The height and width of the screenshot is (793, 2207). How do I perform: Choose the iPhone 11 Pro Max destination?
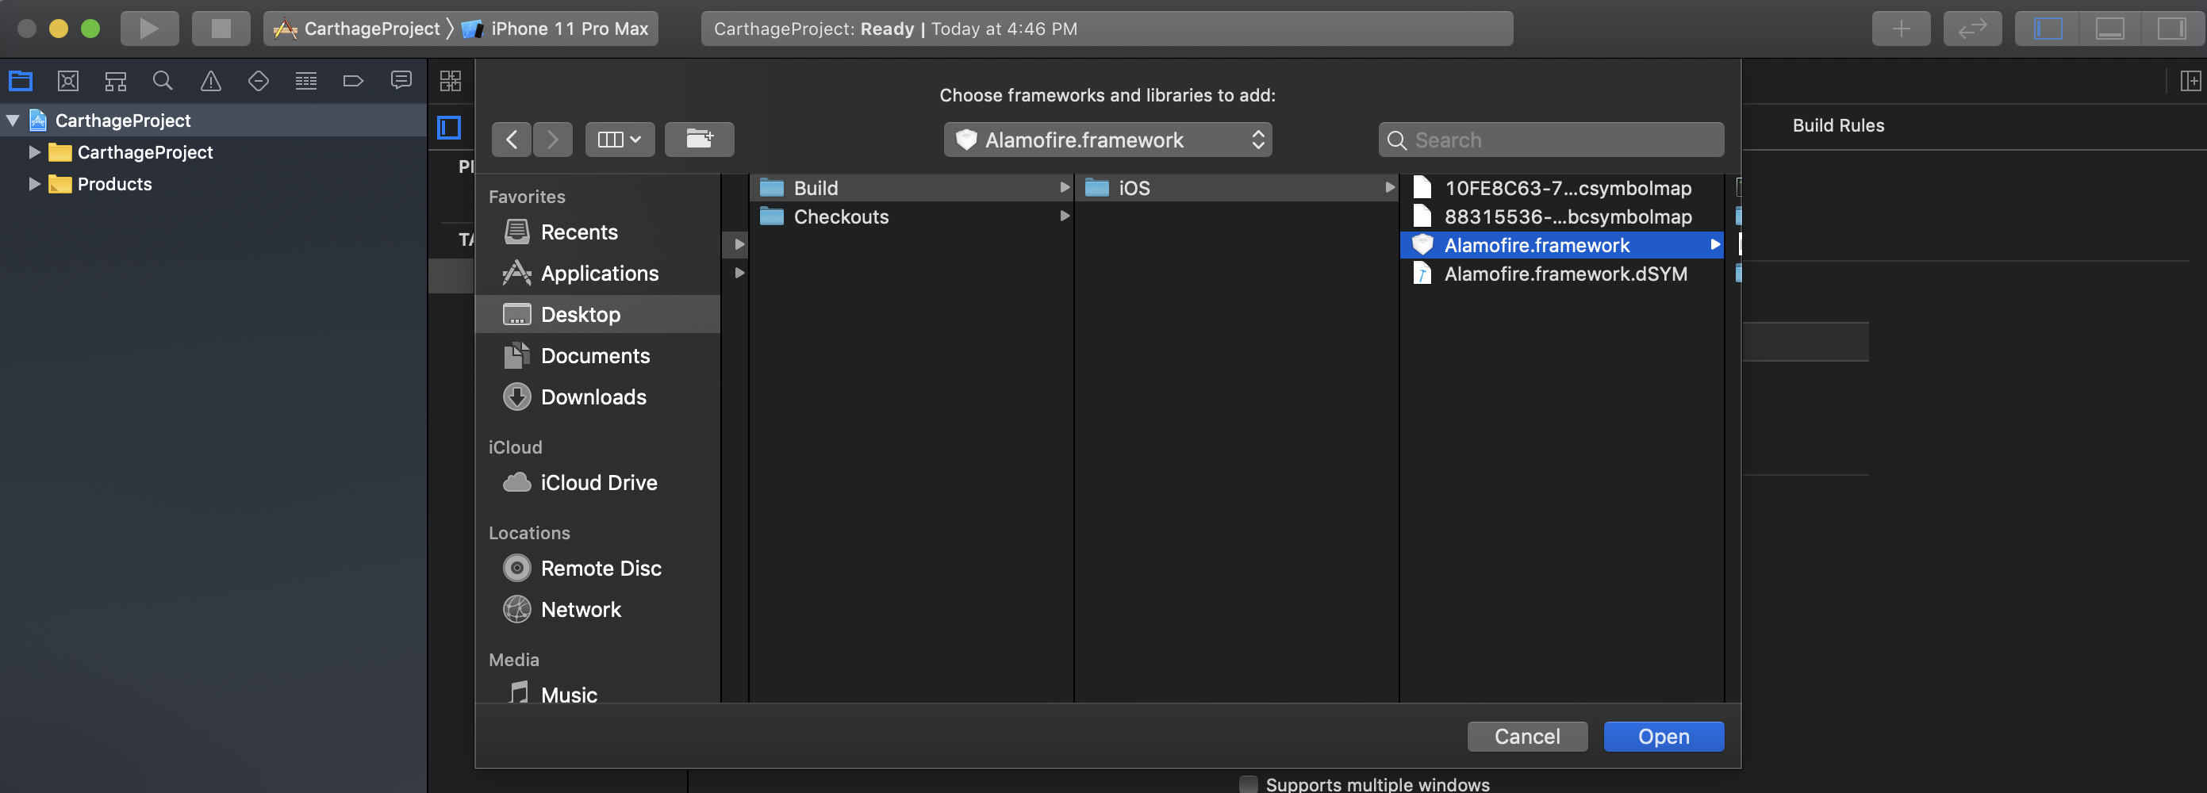click(555, 29)
